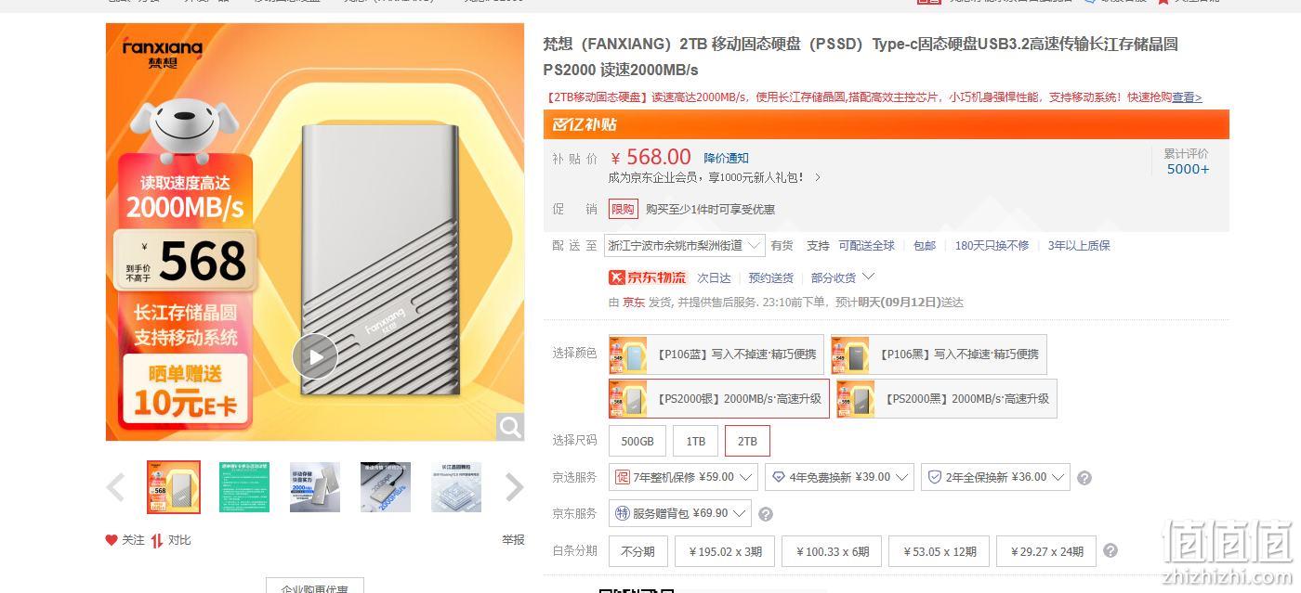Select the green second product thumbnail
The height and width of the screenshot is (593, 1301).
[x=244, y=487]
